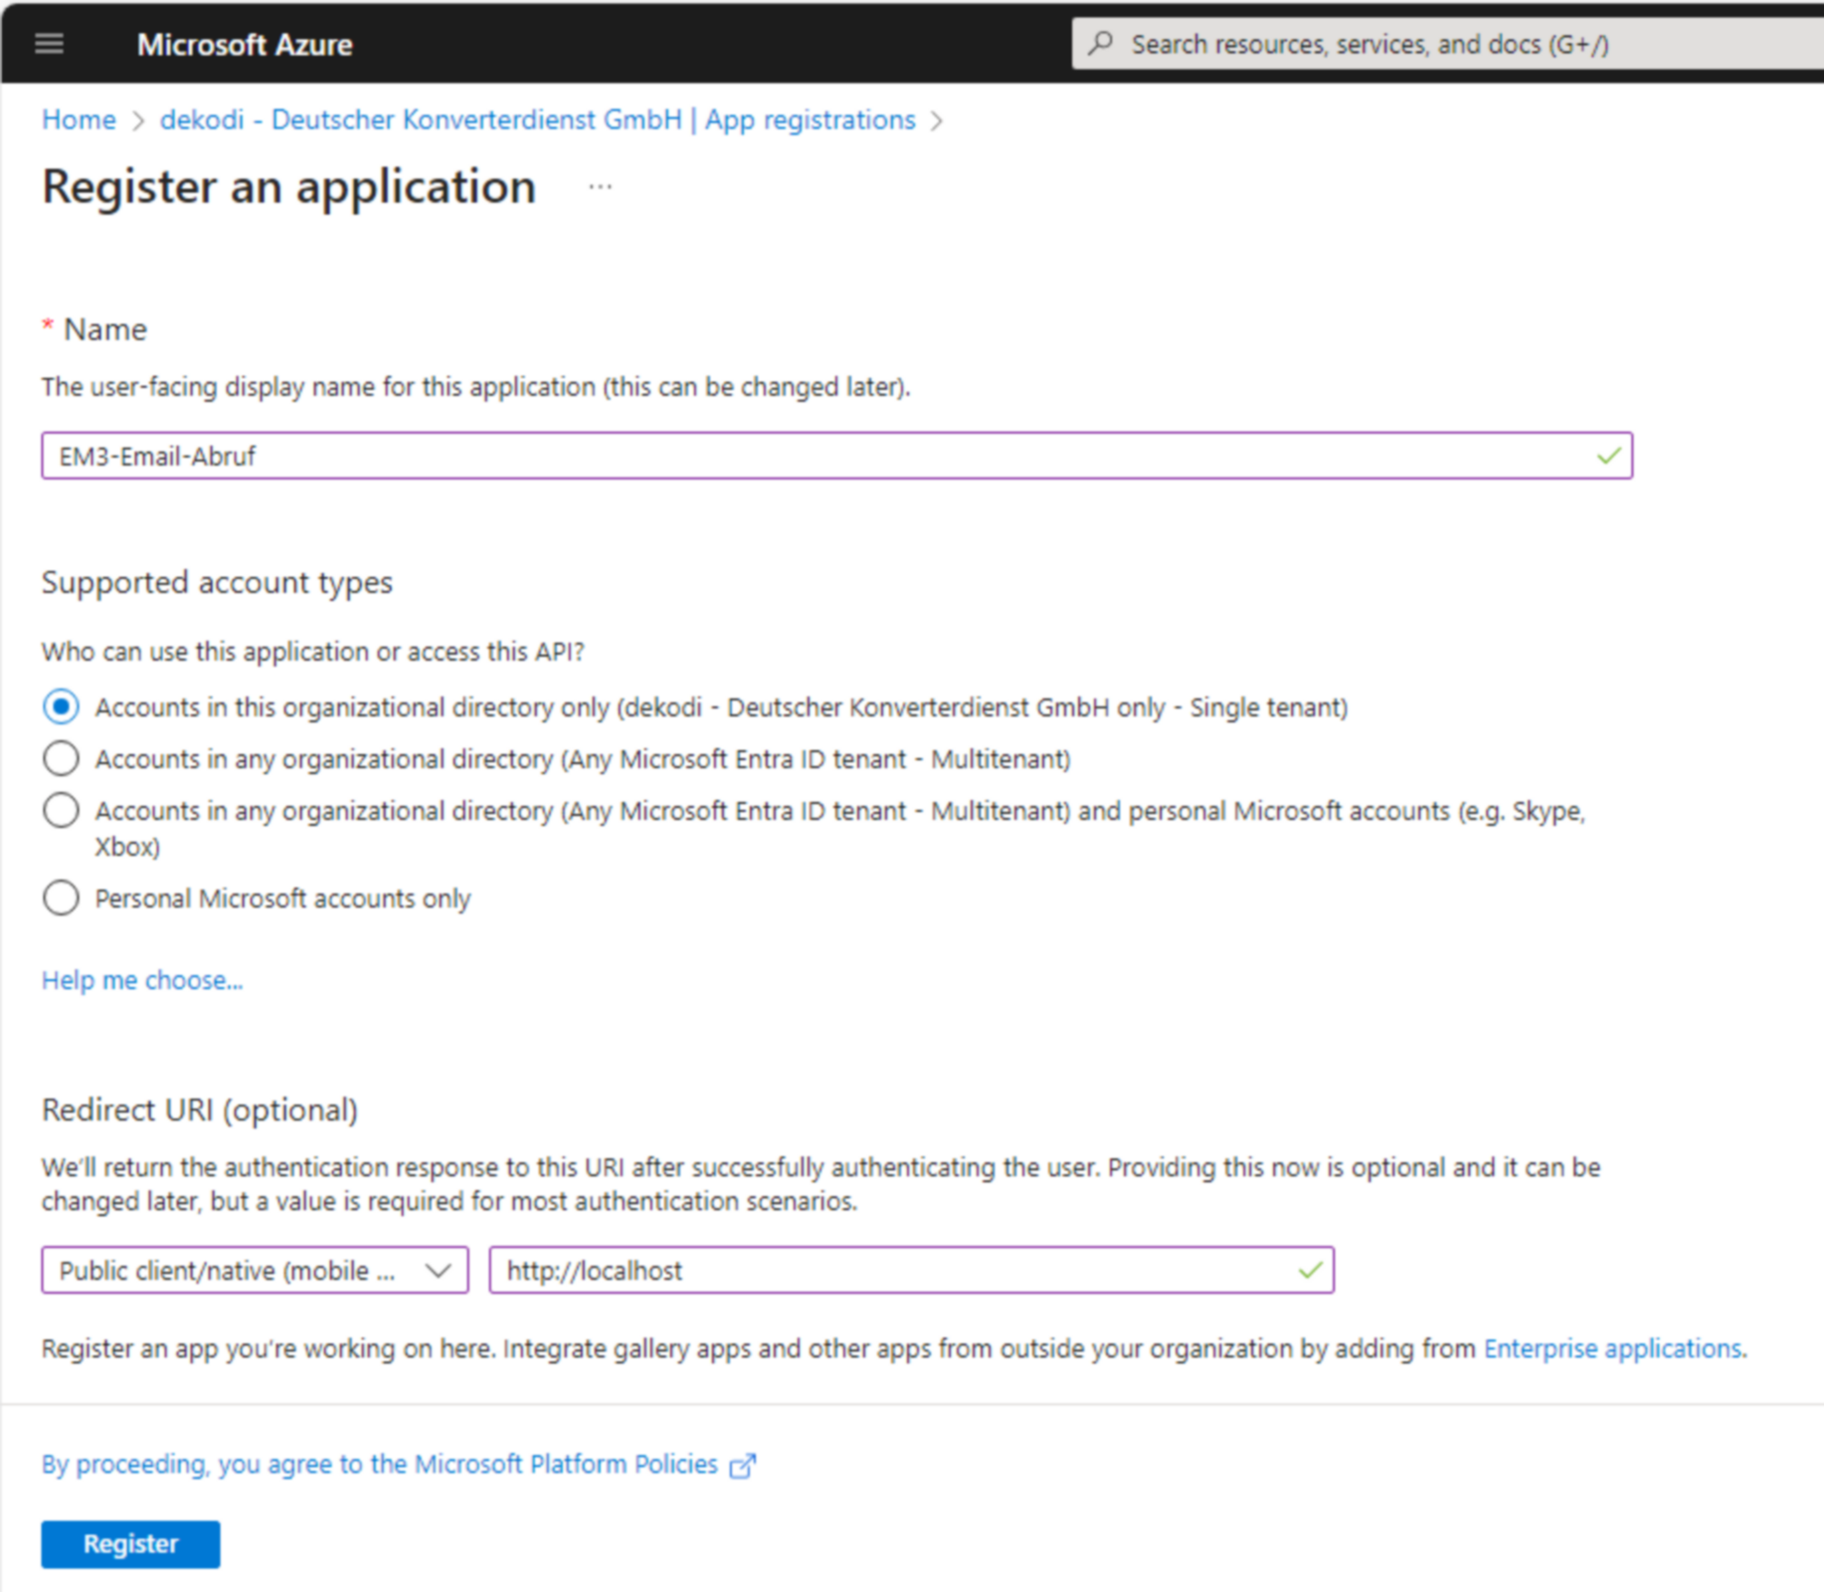Viewport: 1824px width, 1592px height.
Task: Open the hamburger portal menu
Action: pos(49,44)
